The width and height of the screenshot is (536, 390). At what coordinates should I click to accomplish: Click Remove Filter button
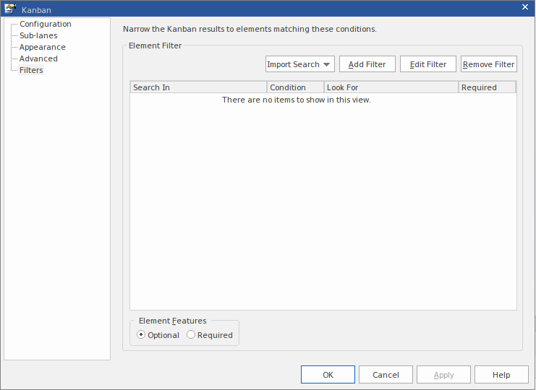pyautogui.click(x=488, y=64)
